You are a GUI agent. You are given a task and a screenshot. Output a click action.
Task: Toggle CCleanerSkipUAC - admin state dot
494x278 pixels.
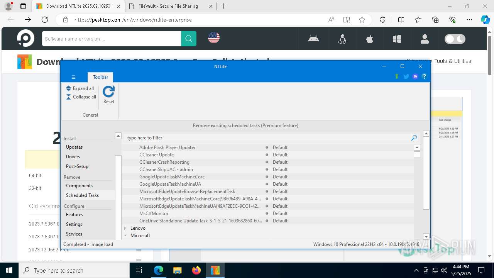(267, 170)
